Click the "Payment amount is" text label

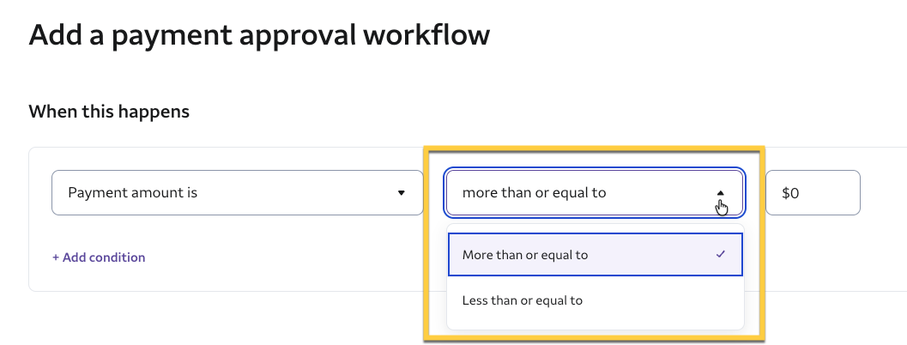pos(133,193)
